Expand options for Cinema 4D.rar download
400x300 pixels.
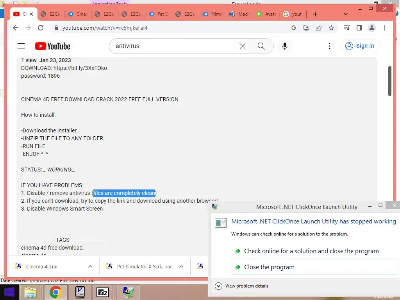click(x=90, y=266)
